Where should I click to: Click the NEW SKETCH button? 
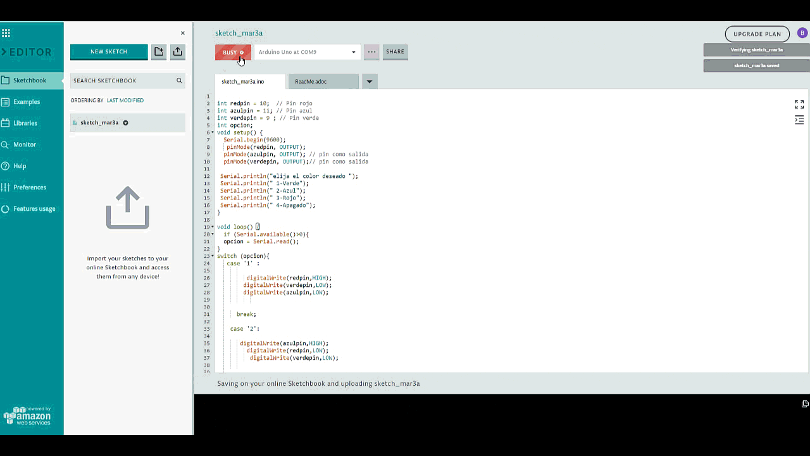[x=109, y=52]
